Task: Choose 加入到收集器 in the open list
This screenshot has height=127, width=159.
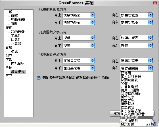Action: (x=137, y=77)
